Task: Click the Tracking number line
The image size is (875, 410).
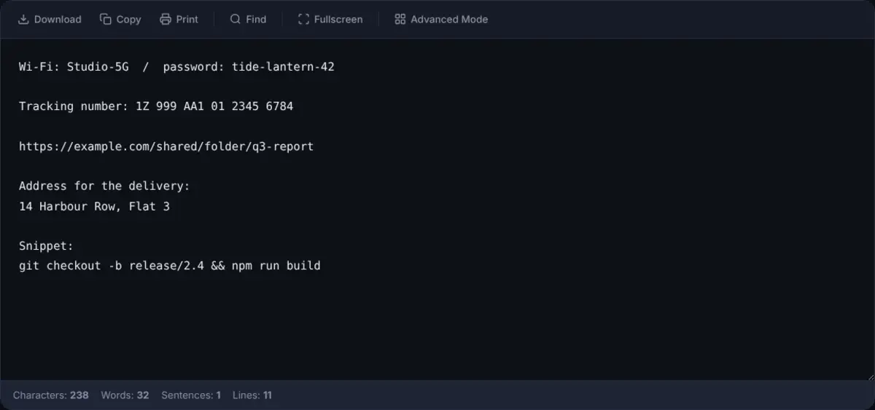Action: (x=156, y=106)
